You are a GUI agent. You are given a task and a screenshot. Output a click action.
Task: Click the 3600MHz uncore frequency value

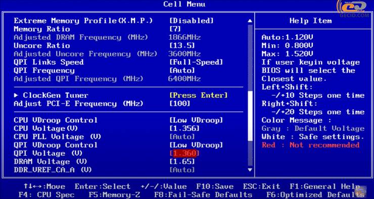coord(184,54)
